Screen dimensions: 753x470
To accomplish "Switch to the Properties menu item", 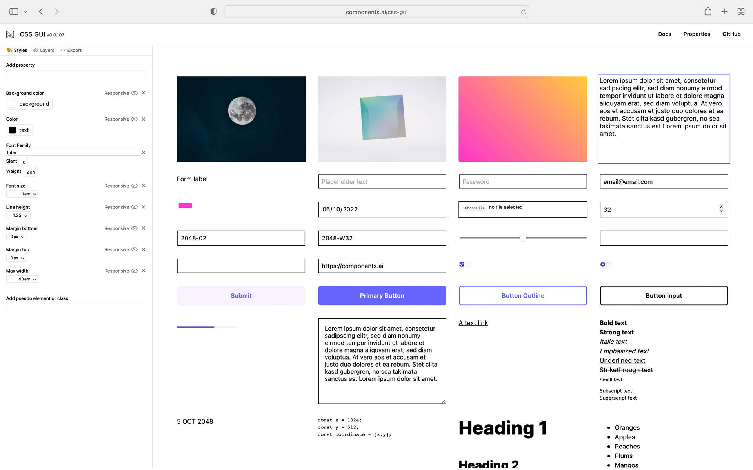I will [697, 34].
